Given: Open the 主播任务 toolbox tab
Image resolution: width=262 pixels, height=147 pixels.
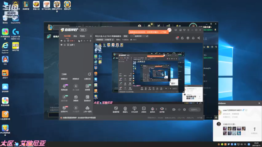Looking at the screenshot, I should tap(87, 79).
